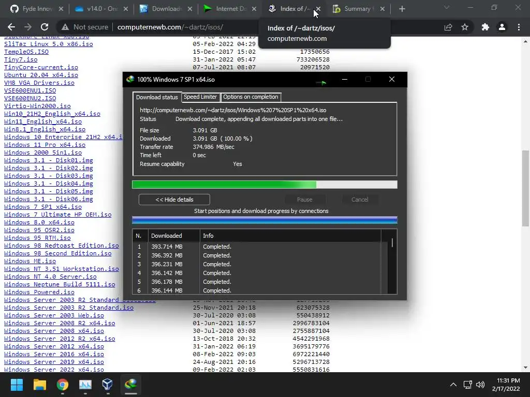The image size is (530, 397).
Task: Click the IDM icon in download dialog title
Action: [130, 79]
